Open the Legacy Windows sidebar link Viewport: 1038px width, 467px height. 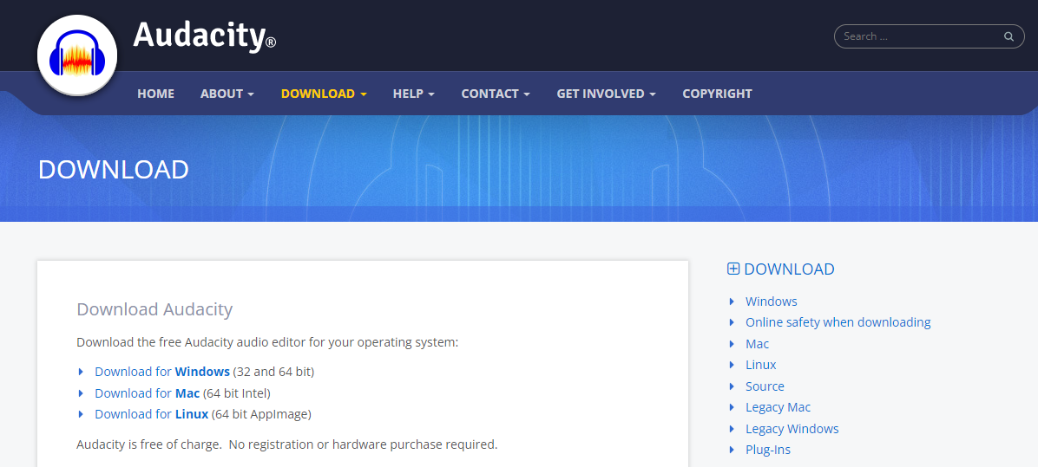[792, 429]
